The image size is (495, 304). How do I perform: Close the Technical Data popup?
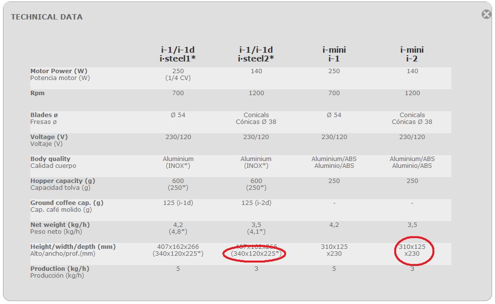point(486,15)
